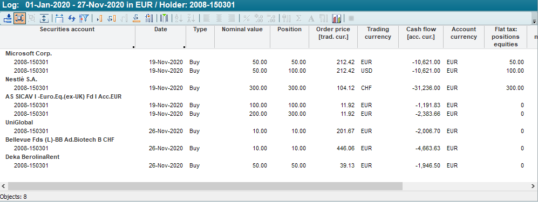Open the filter funnel tool
538x202 pixels.
coord(84,18)
